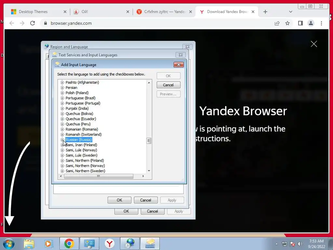This screenshot has height=250, width=333.
Task: Click Yandex Browser taskbar icon
Action: (109, 243)
